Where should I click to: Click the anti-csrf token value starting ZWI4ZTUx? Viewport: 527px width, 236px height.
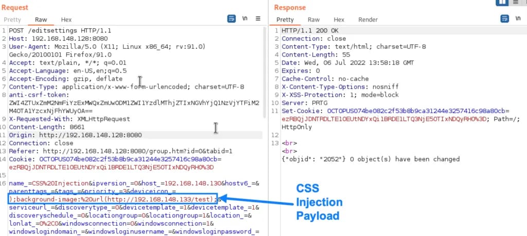click(x=134, y=103)
